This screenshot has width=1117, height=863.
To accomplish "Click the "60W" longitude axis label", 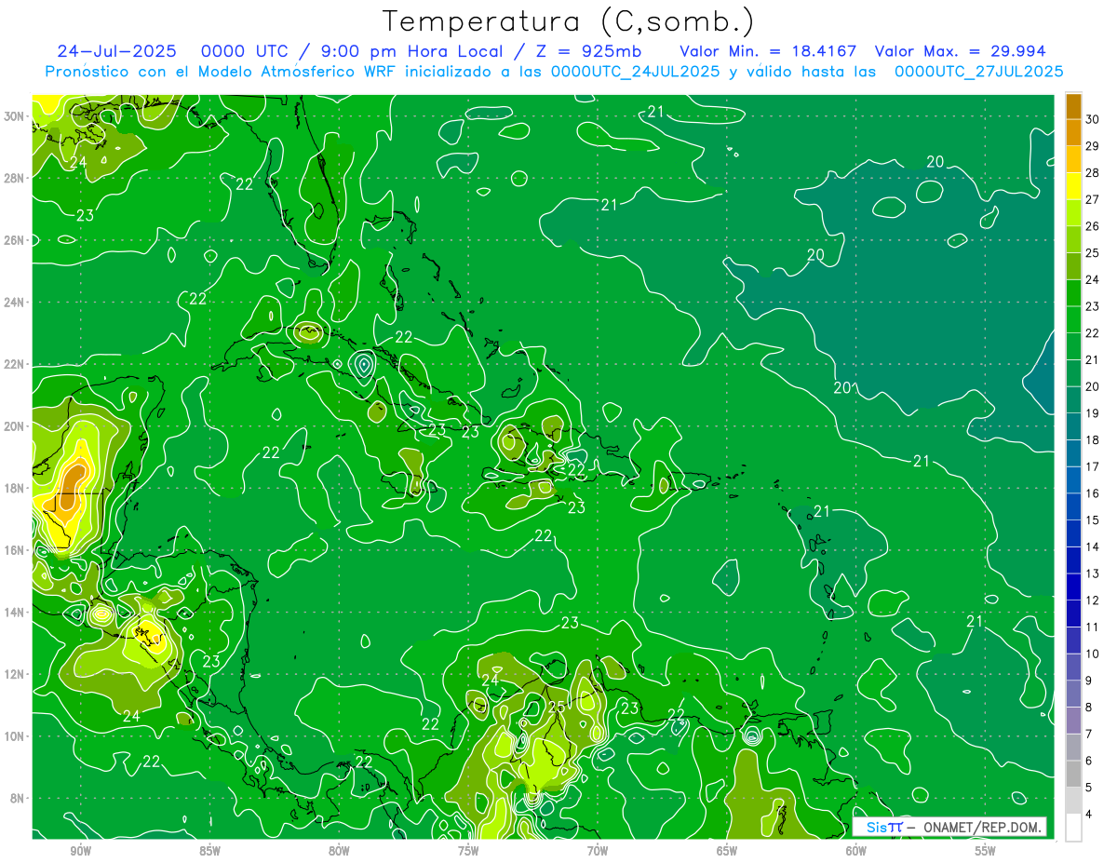I will coord(856,851).
